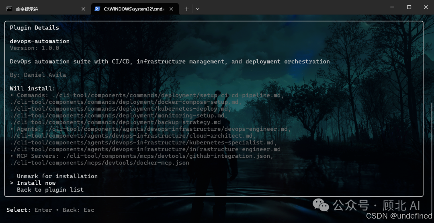Viewport: 434px width, 223px height.
Task: Click the command prompt icon on first tab
Action: coord(9,9)
